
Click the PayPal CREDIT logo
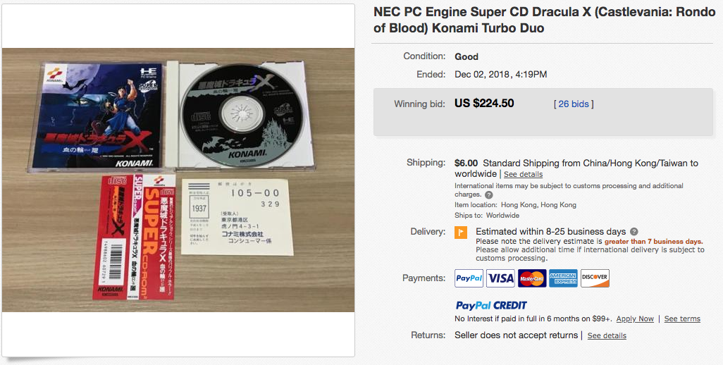click(x=491, y=305)
